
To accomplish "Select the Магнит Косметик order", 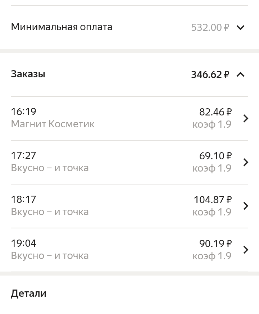I will (53, 124).
